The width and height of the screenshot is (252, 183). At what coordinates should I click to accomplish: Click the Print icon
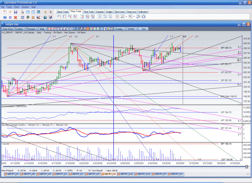tap(22, 12)
